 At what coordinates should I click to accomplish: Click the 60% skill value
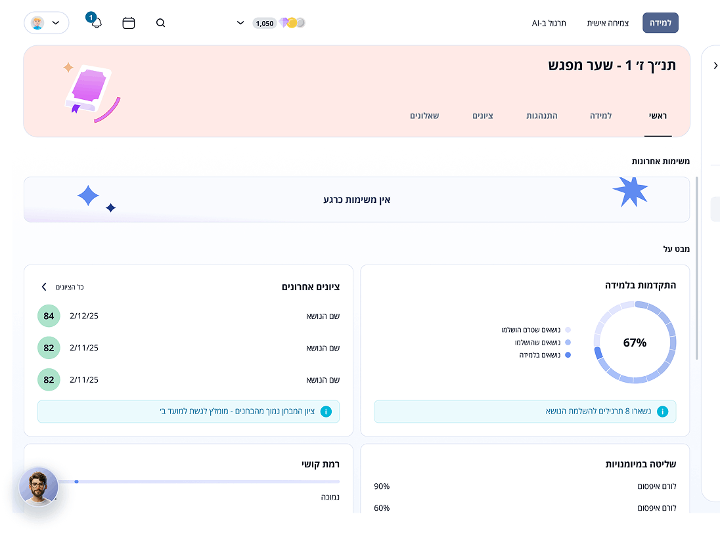pyautogui.click(x=382, y=508)
